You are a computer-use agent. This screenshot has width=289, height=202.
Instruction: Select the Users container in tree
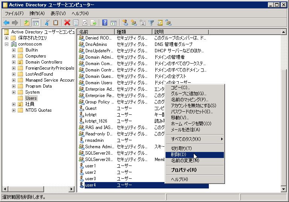pos(31,98)
